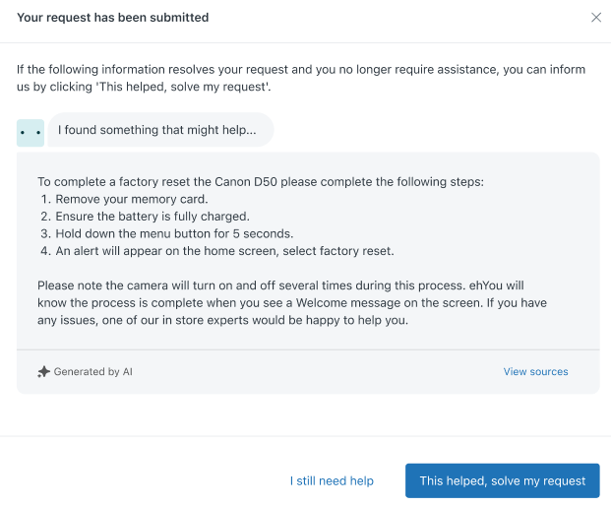This screenshot has height=506, width=611.
Task: Open the View sources link
Action: [535, 372]
